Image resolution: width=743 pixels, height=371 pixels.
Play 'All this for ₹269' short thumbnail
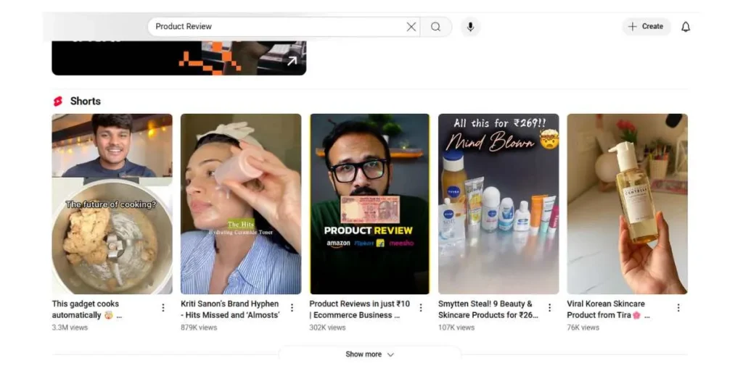pos(498,204)
